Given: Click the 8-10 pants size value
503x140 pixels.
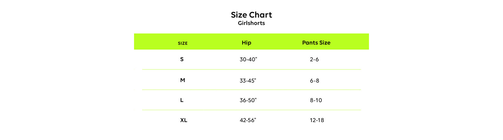Looking at the screenshot, I should [316, 100].
